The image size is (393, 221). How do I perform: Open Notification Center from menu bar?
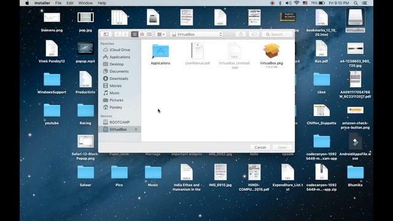pos(365,3)
